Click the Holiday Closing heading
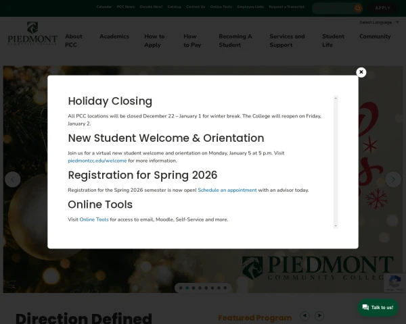Image resolution: width=406 pixels, height=324 pixels. (x=110, y=101)
